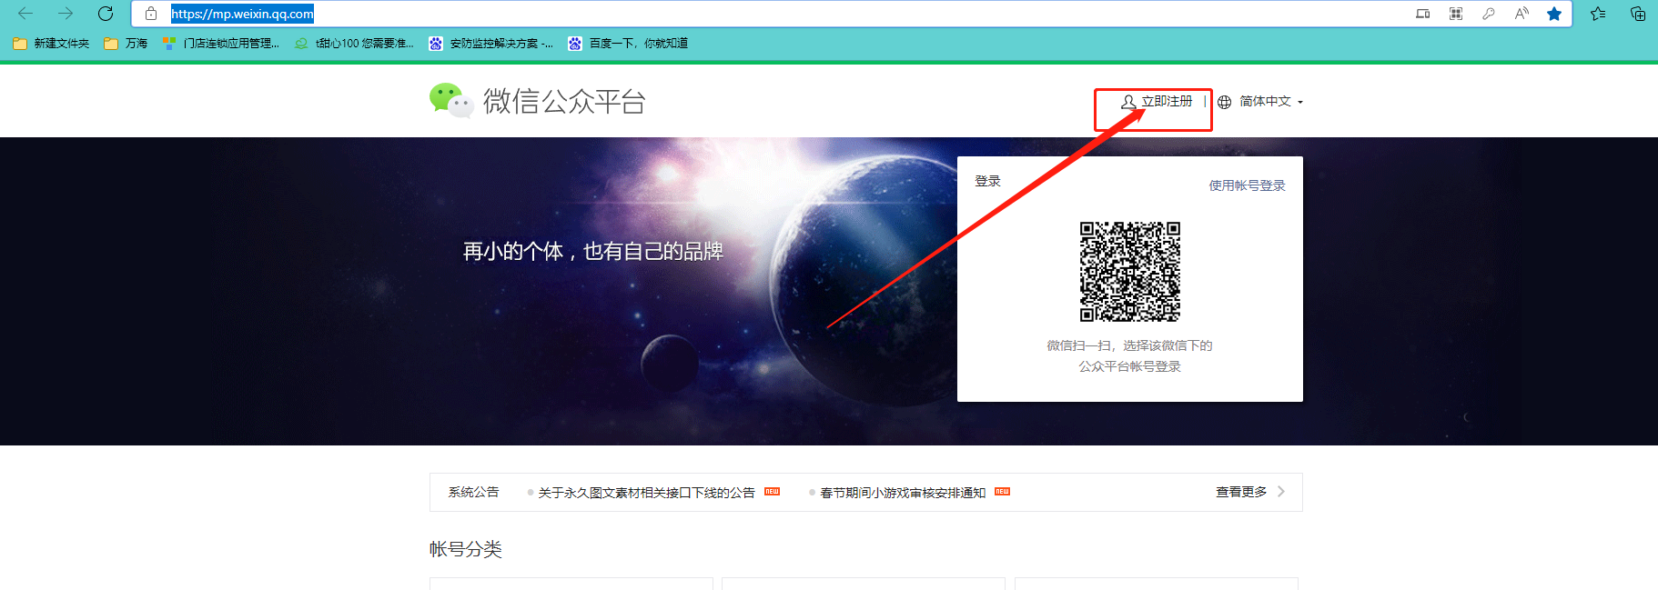This screenshot has height=590, width=1658.
Task: Open the password key icon
Action: pyautogui.click(x=1489, y=14)
